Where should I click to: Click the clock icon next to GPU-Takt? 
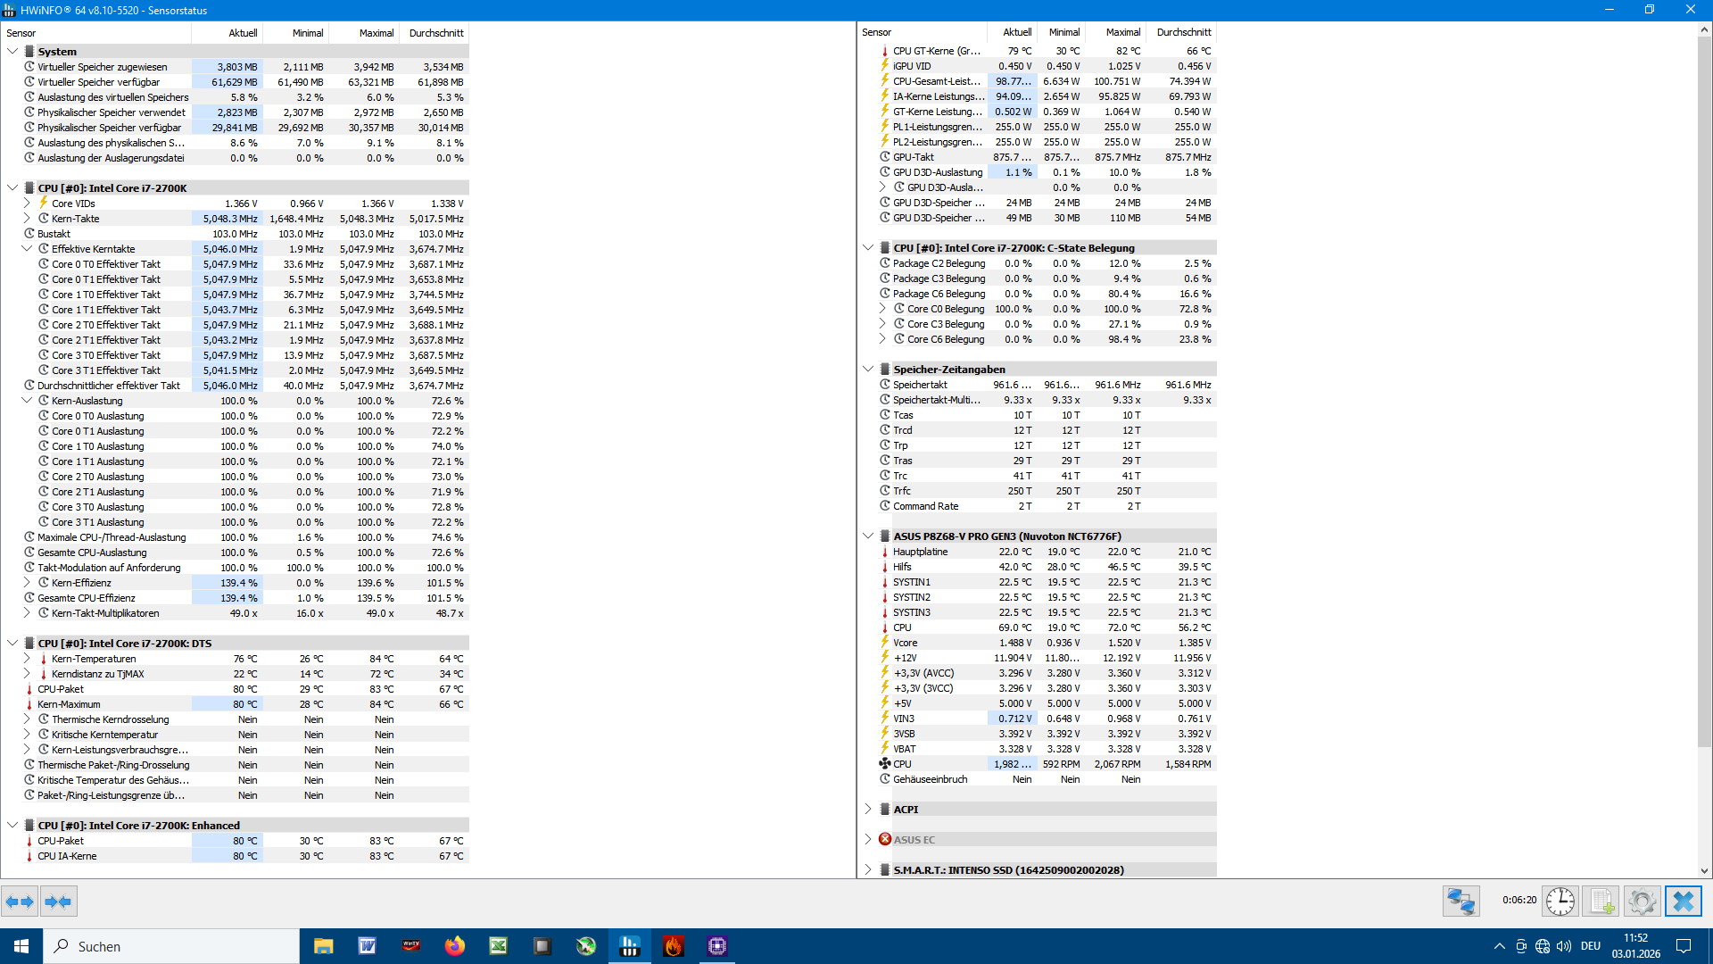pyautogui.click(x=883, y=157)
